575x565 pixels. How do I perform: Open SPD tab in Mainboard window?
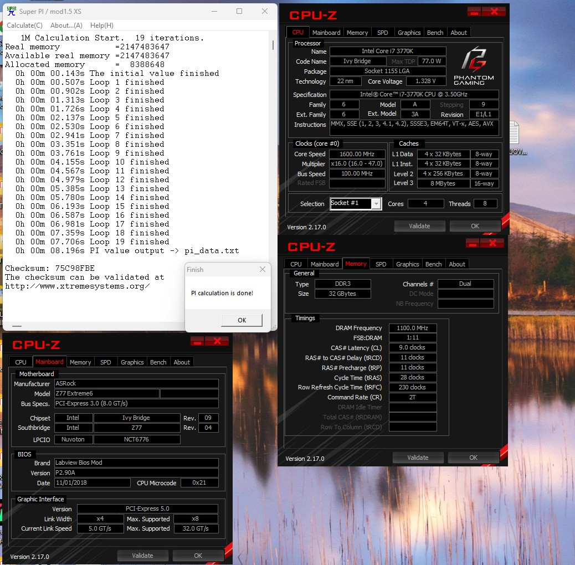[x=105, y=362]
